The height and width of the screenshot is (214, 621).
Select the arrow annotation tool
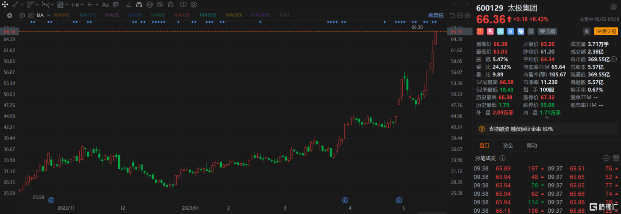(90, 5)
